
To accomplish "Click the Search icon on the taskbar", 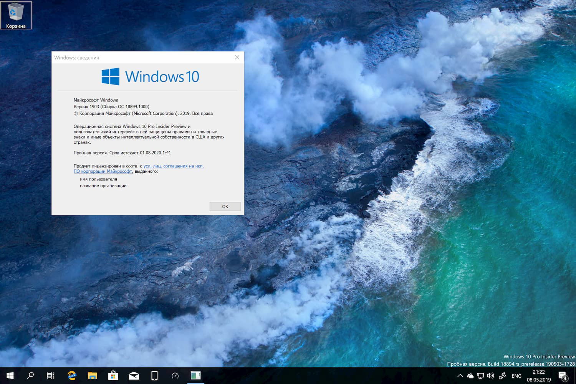I will tap(30, 376).
